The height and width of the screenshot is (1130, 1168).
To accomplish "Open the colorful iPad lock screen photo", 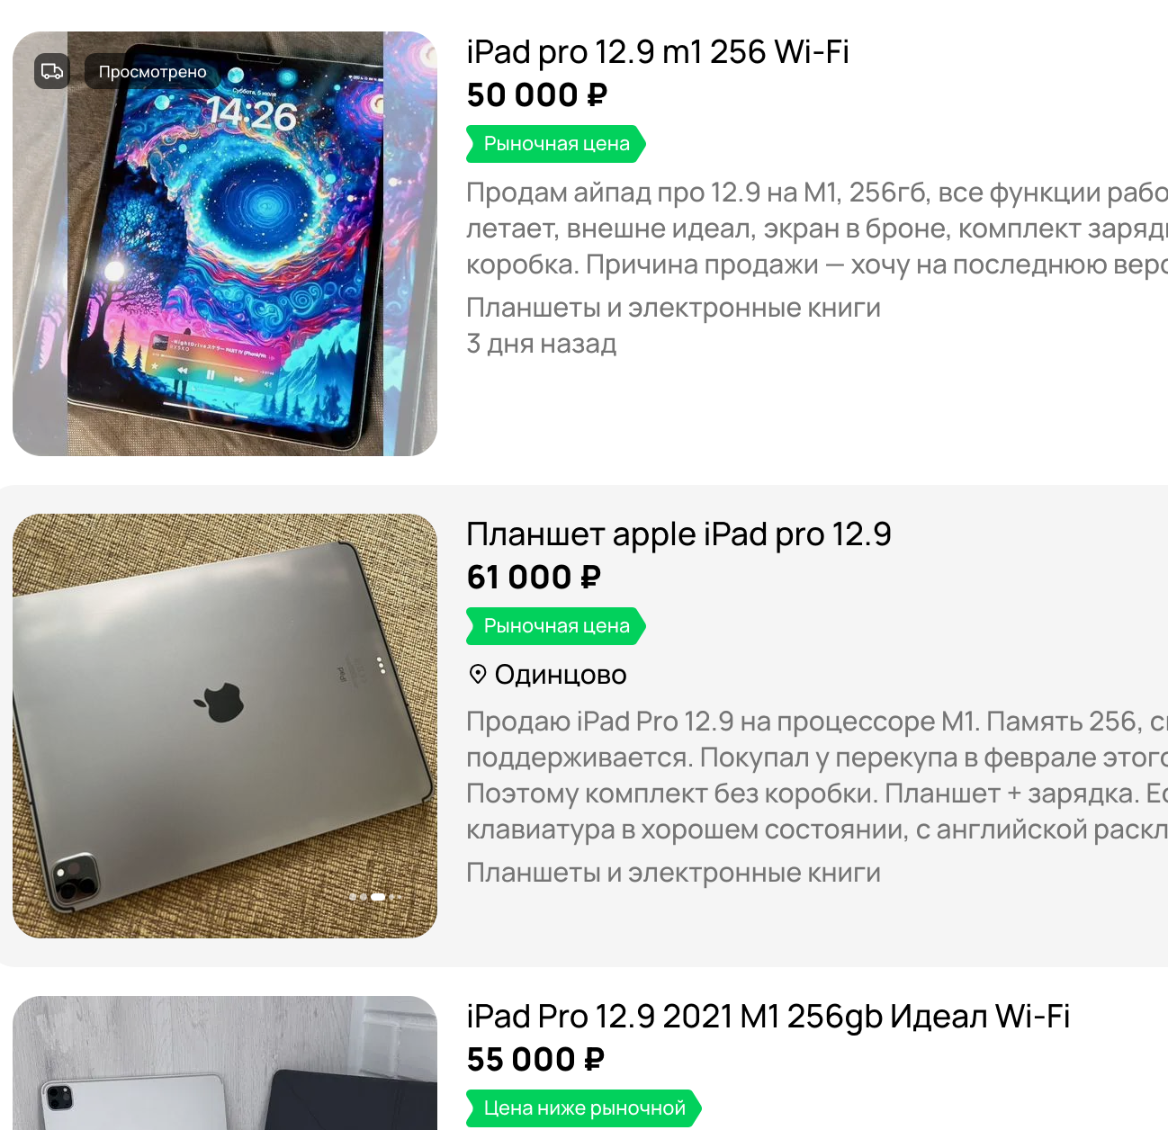I will pyautogui.click(x=225, y=244).
